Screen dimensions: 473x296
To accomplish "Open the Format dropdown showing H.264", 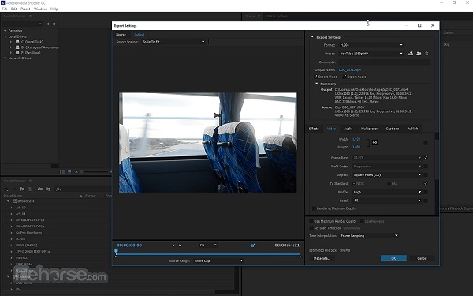I will [371, 45].
